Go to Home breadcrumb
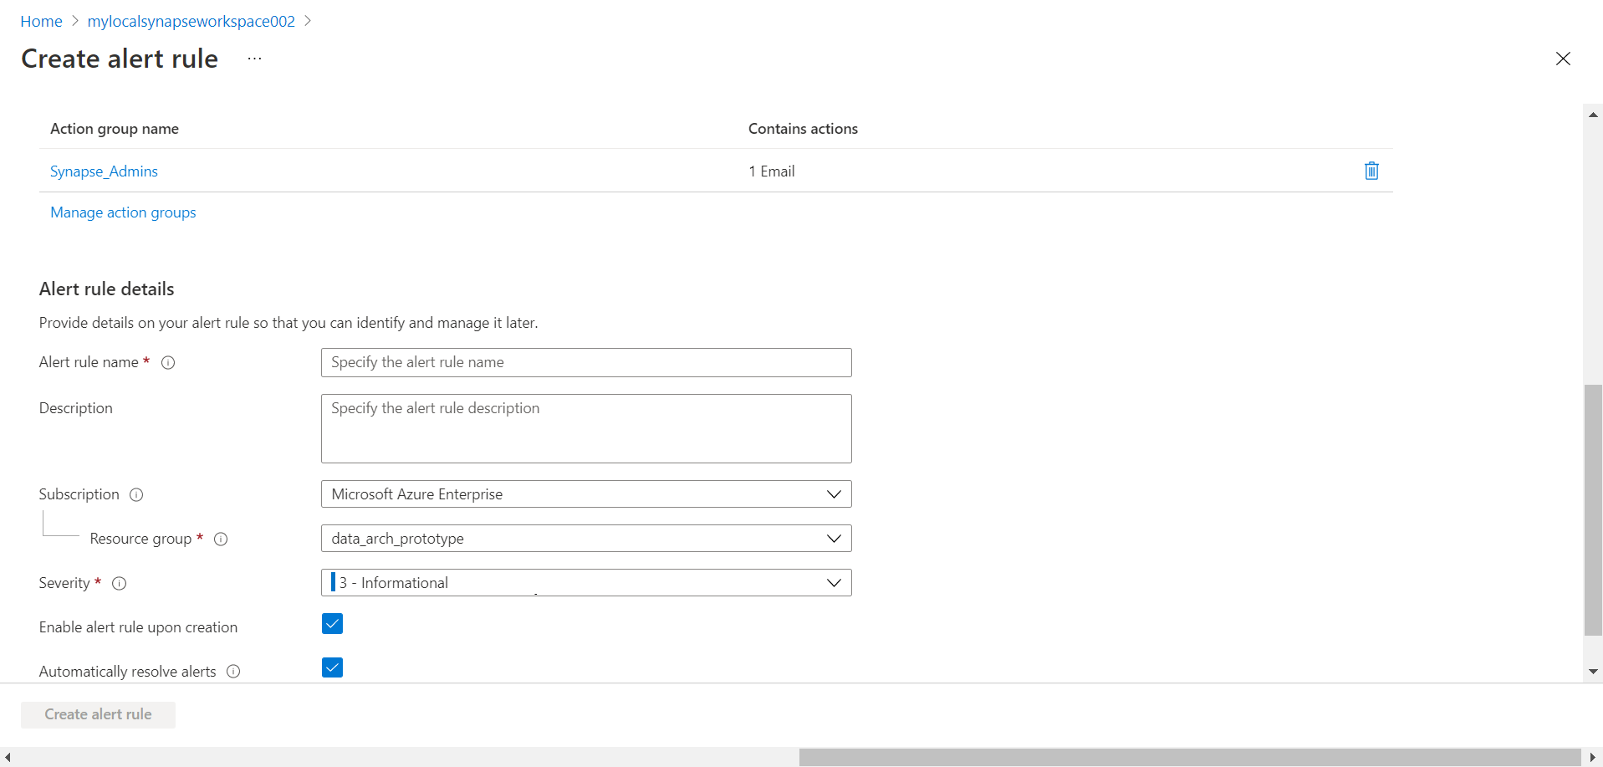 [x=41, y=21]
